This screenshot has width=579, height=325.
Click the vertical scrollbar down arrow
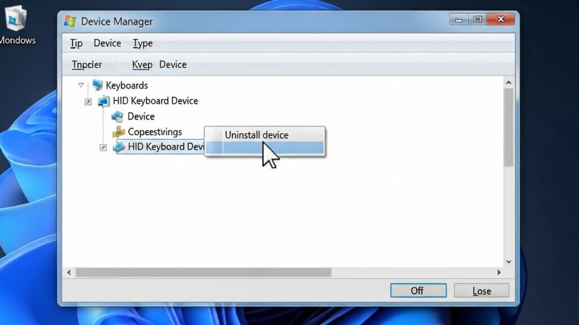pos(508,262)
